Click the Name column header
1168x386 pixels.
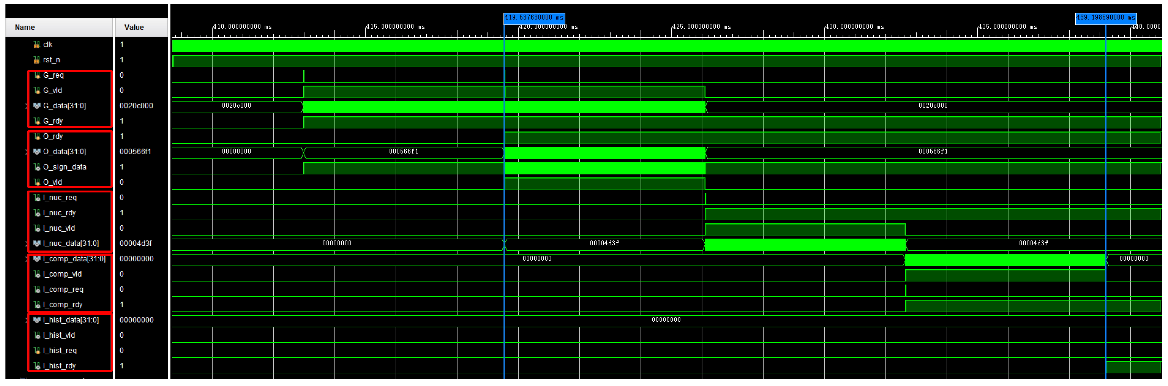tap(25, 27)
